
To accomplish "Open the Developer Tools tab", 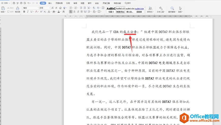I will tap(106, 3).
